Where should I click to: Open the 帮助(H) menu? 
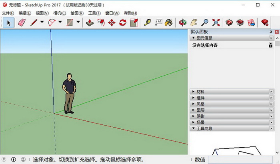point(130,13)
